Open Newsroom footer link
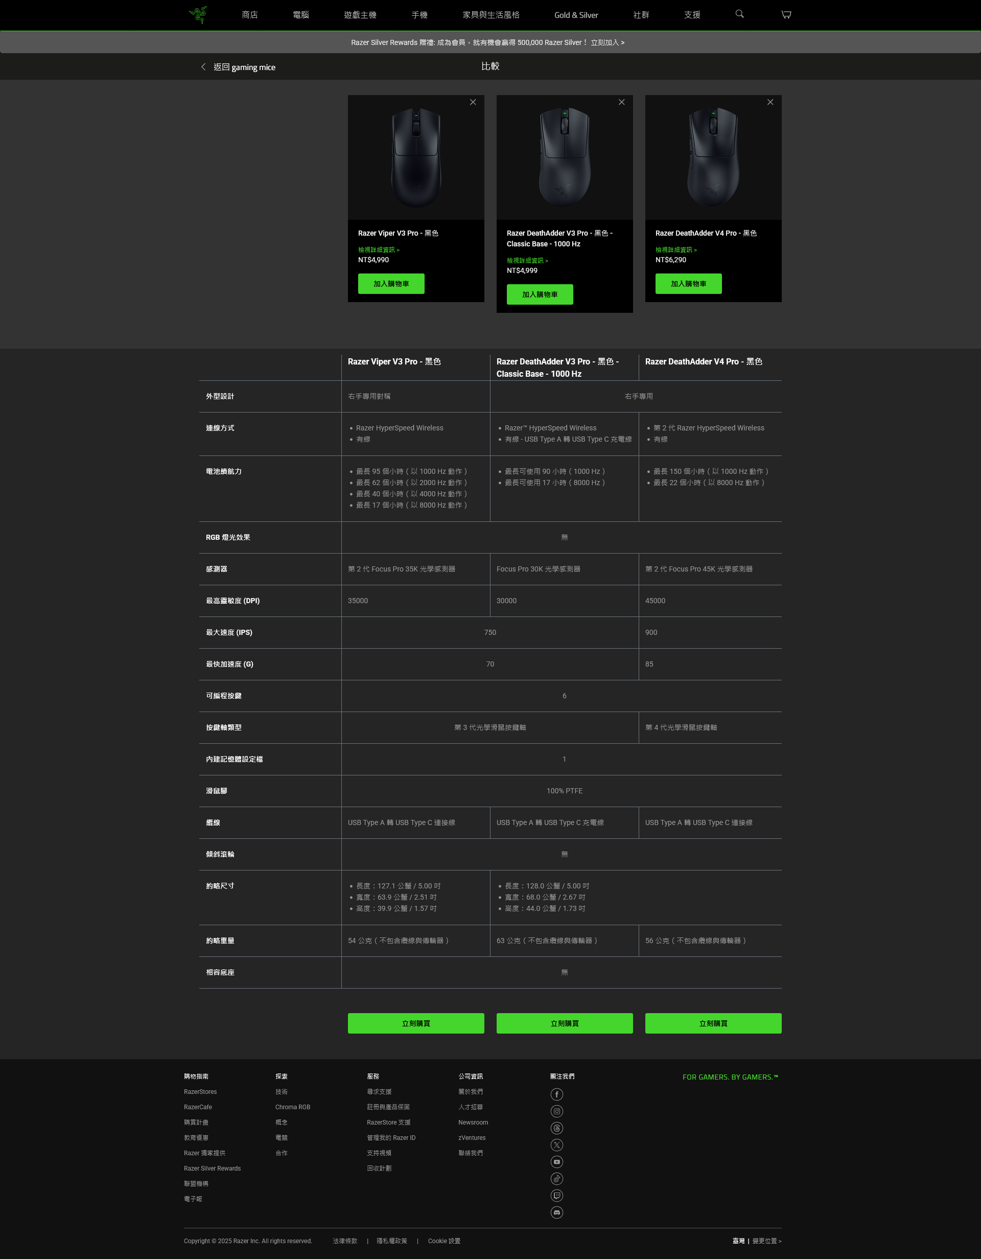Viewport: 981px width, 1259px height. coord(473,1123)
